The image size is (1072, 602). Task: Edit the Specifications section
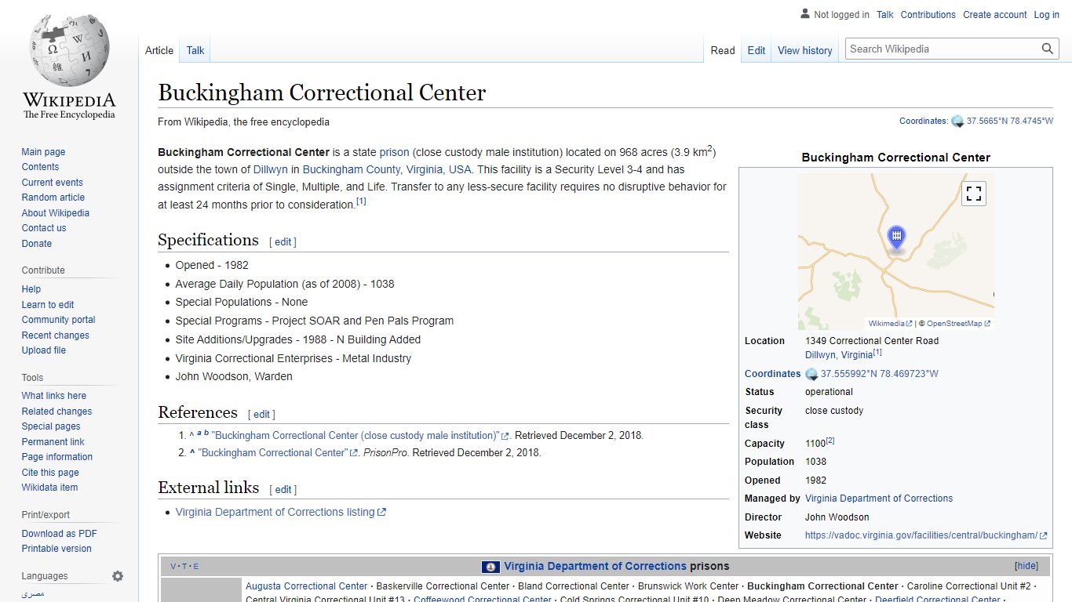click(283, 242)
